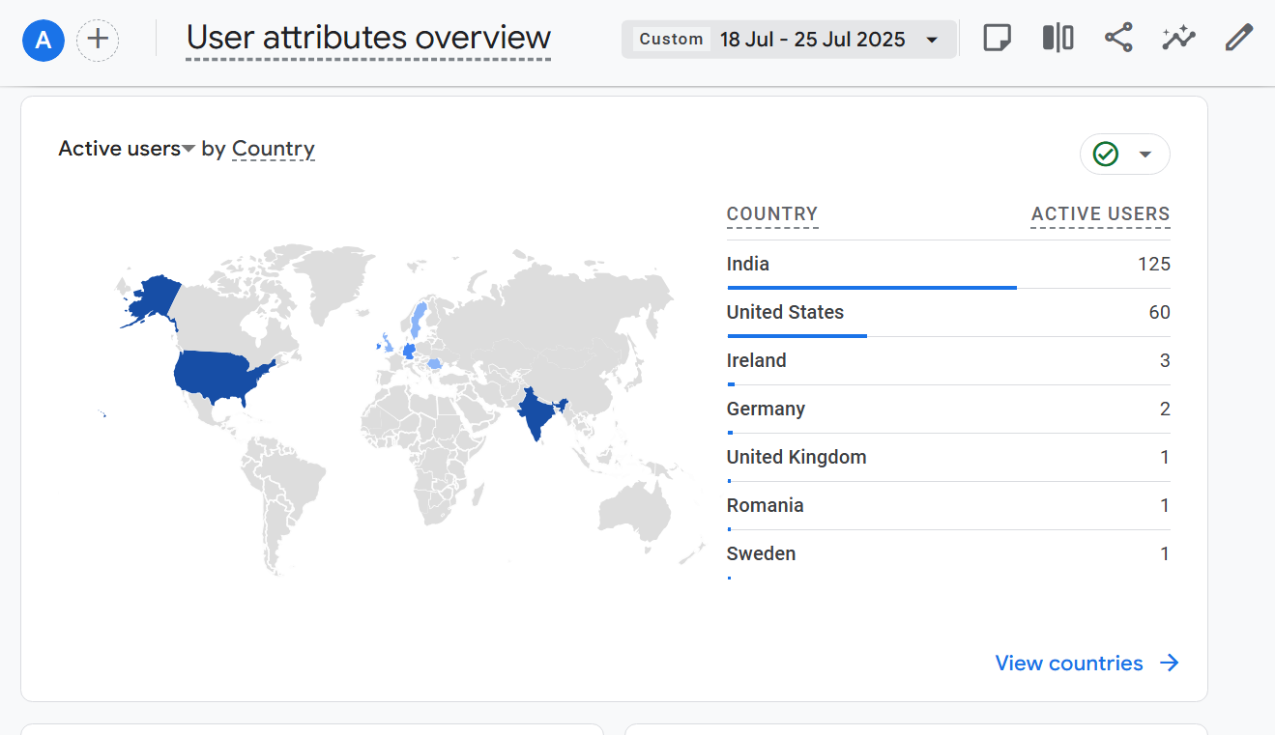Change the Country dimension selector
Viewport: 1275px width, 735px height.
[x=273, y=149]
